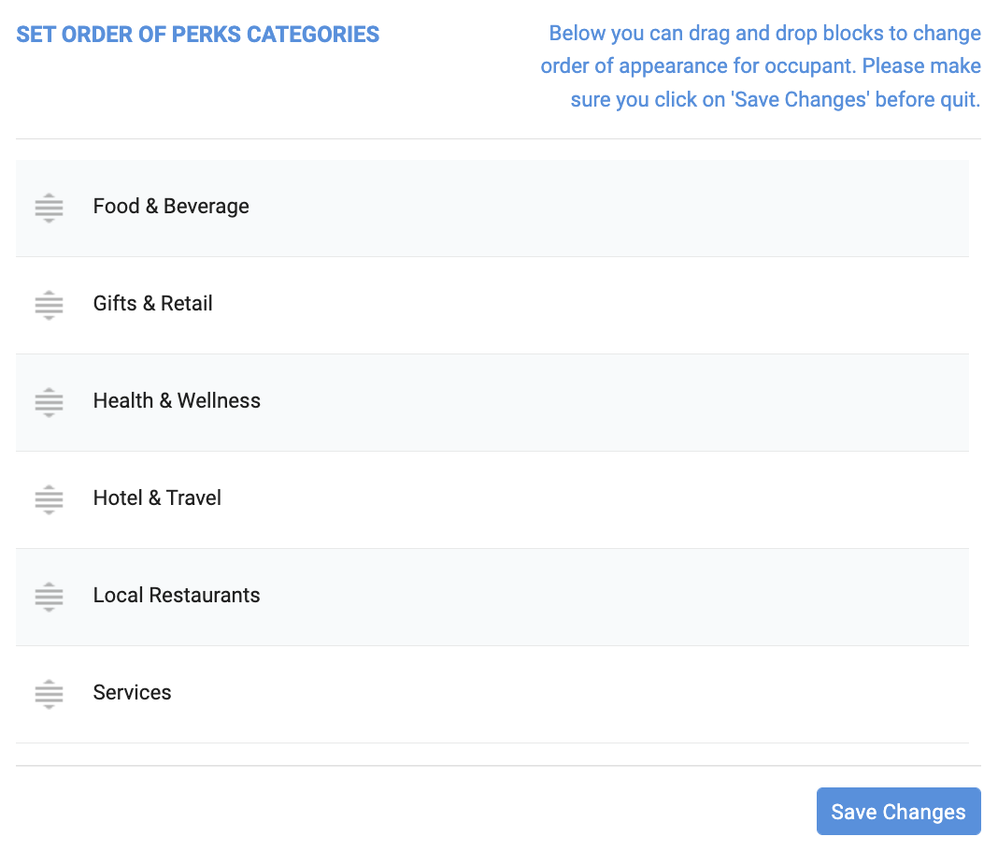Click the Local Restaurants drag handle
This screenshot has height=851, width=998.
[x=49, y=596]
